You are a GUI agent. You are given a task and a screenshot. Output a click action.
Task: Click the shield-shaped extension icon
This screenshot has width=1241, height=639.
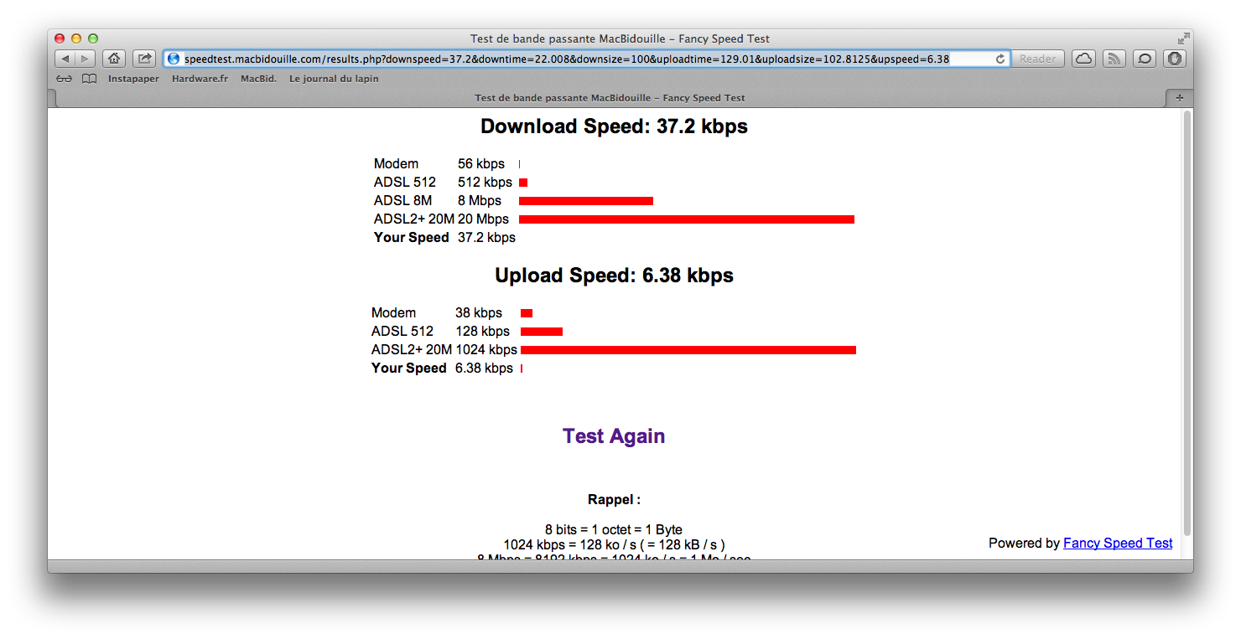coord(1176,59)
